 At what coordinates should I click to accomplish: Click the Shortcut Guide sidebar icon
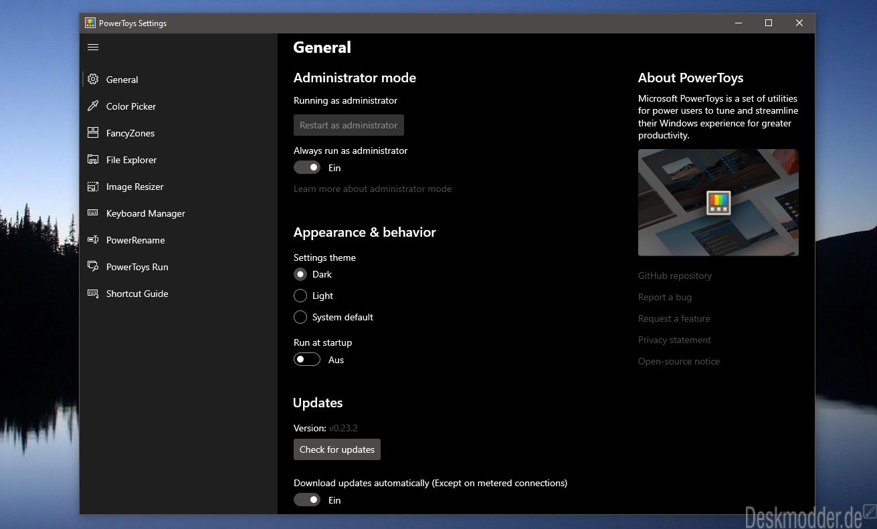(x=93, y=293)
